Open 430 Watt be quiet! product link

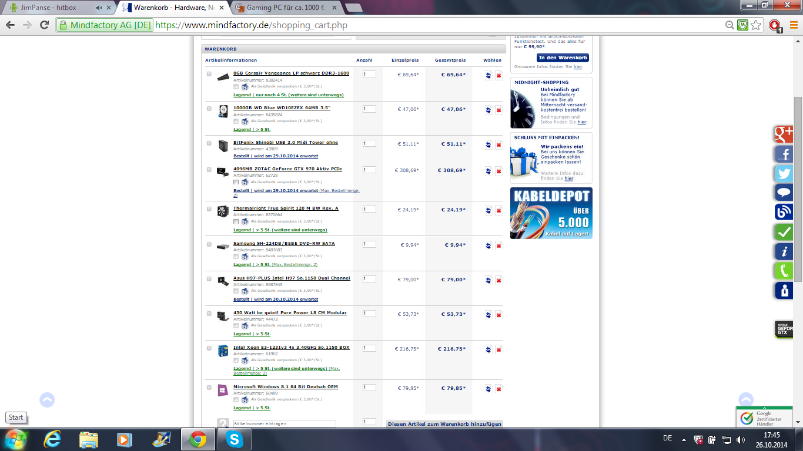pos(290,313)
